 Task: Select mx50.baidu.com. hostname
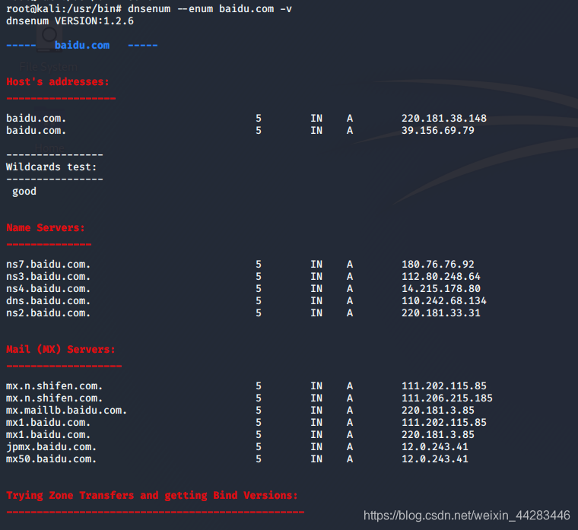(x=51, y=459)
